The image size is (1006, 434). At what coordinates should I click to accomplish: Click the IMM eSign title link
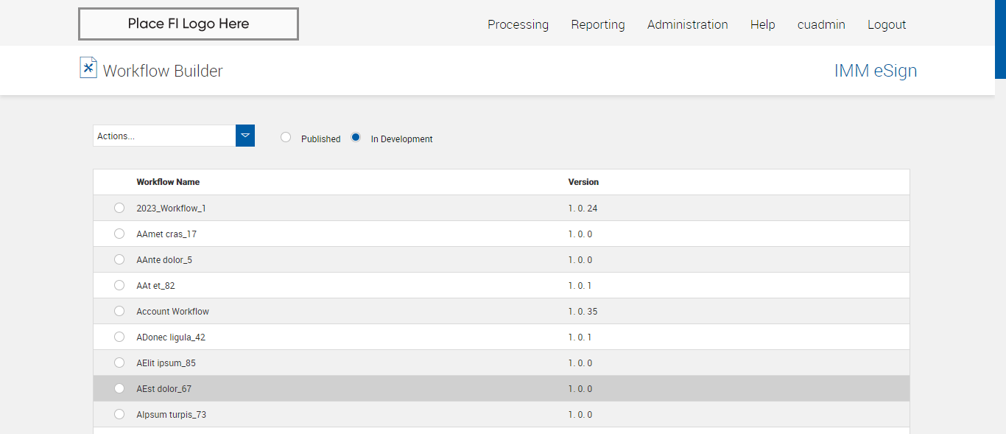876,71
